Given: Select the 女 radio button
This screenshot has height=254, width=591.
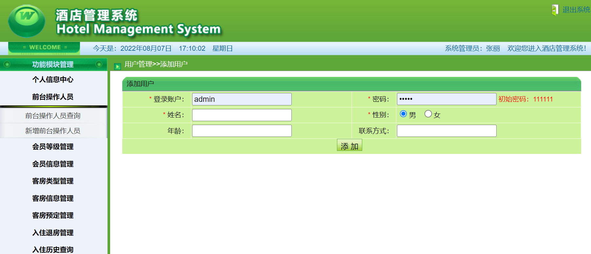Looking at the screenshot, I should (428, 114).
